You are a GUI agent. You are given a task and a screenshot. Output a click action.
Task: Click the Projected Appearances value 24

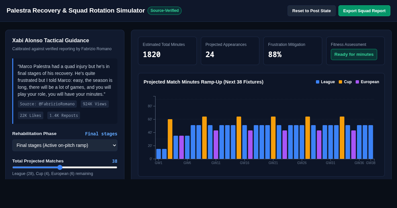coord(210,54)
